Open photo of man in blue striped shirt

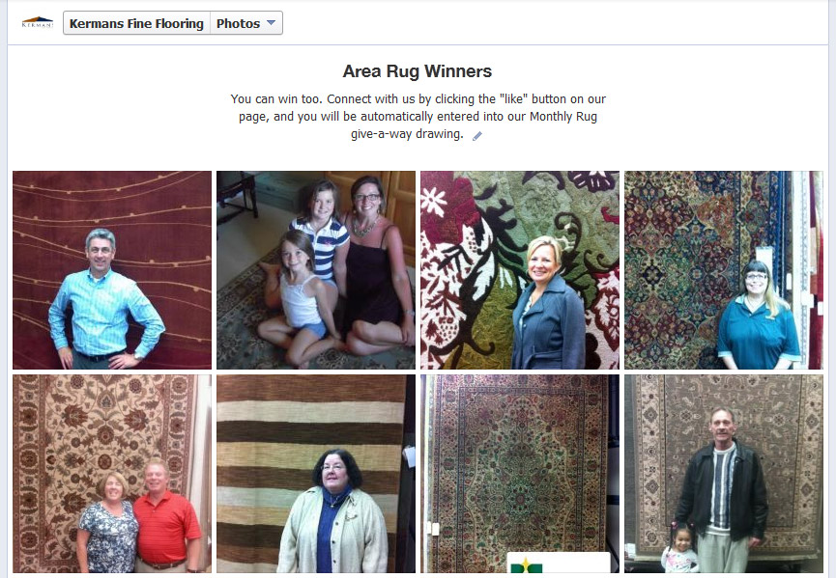pos(112,270)
